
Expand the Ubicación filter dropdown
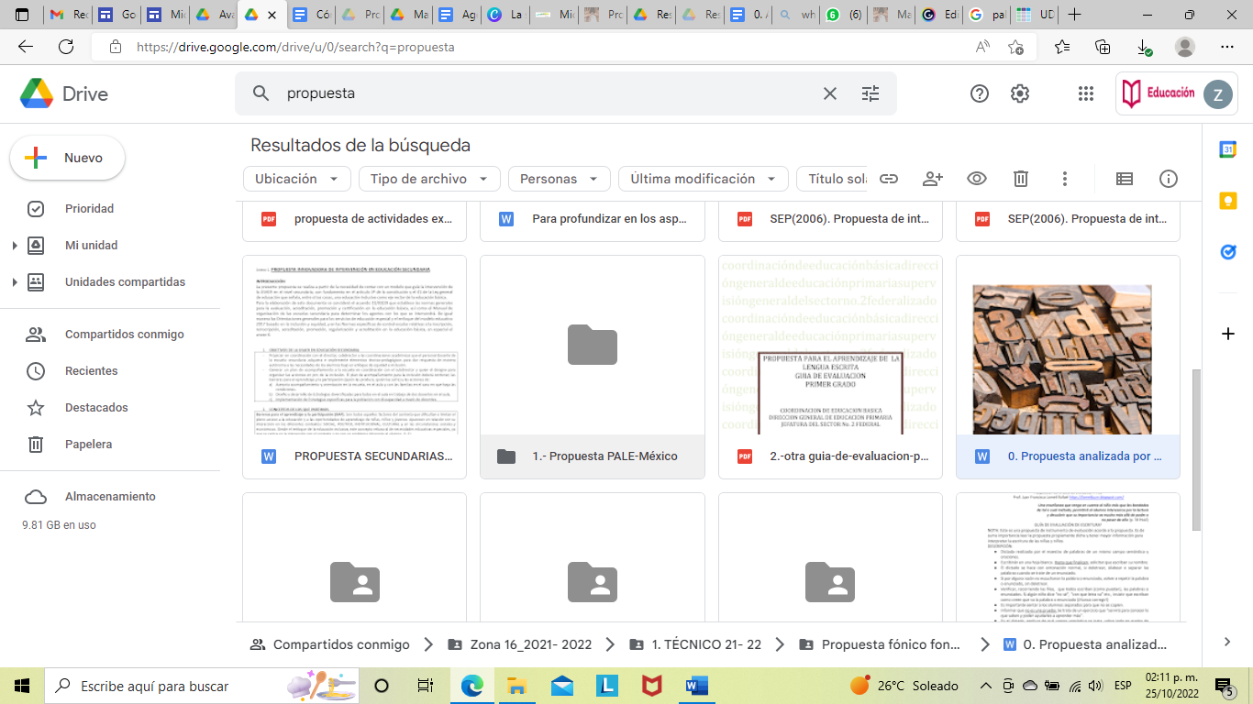296,179
